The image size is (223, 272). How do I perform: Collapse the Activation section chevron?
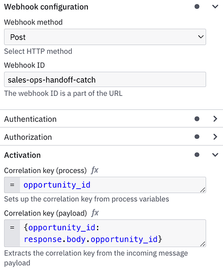(215, 155)
